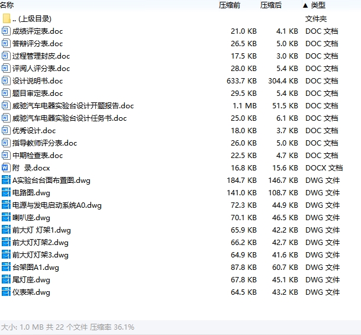Viewport: 361px width, 335px height.
Task: Select the file name 附 录.docx
Action: (31, 168)
